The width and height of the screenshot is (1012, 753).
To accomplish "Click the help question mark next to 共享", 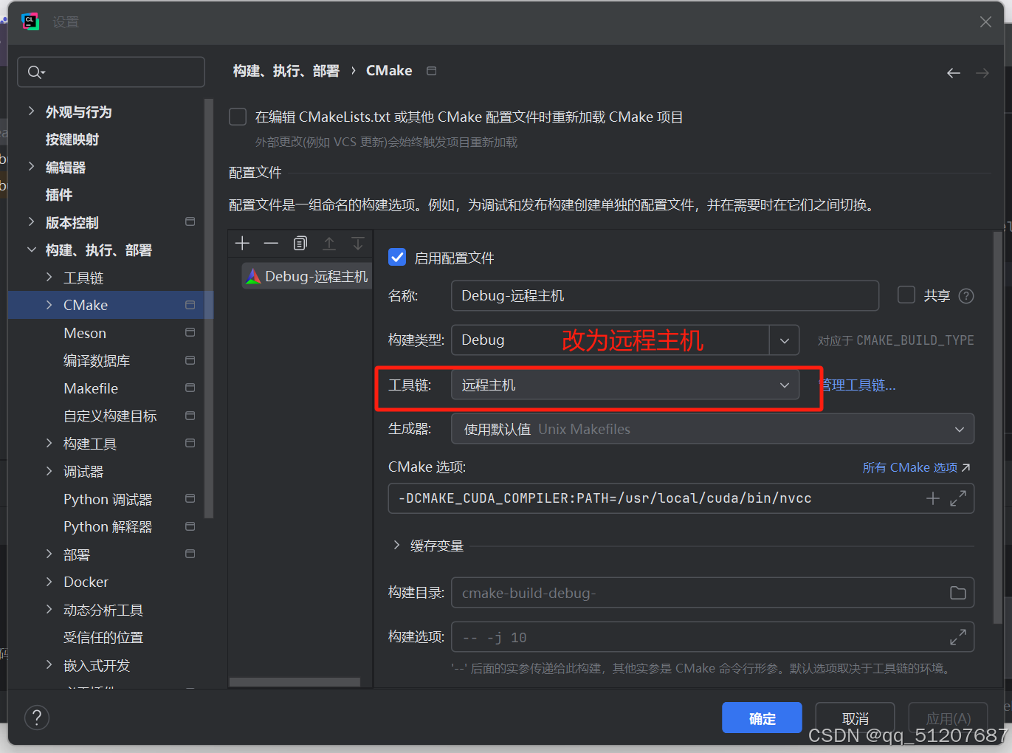I will (966, 296).
